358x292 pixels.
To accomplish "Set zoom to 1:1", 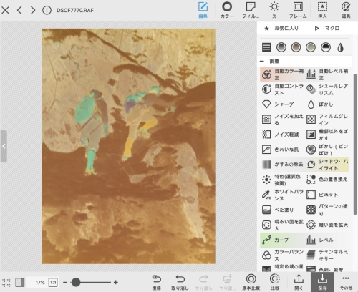I will point(53,282).
